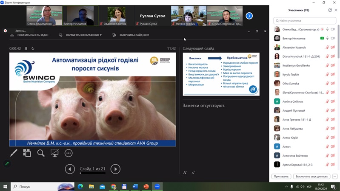The height and width of the screenshot is (191, 340).
Task: Advance to next slide arrow
Action: 115,169
